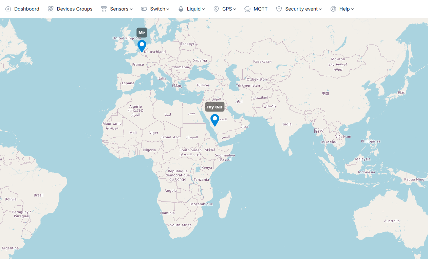Click the Liquid droplet icon
This screenshot has height=259, width=428.
(181, 9)
